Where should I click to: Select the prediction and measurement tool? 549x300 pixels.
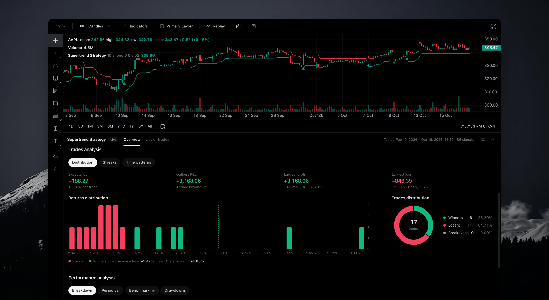55,78
